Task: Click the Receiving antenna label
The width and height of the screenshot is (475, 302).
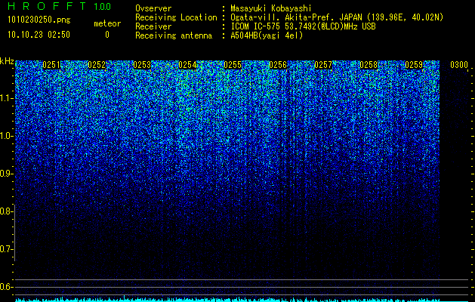Action: coord(174,35)
